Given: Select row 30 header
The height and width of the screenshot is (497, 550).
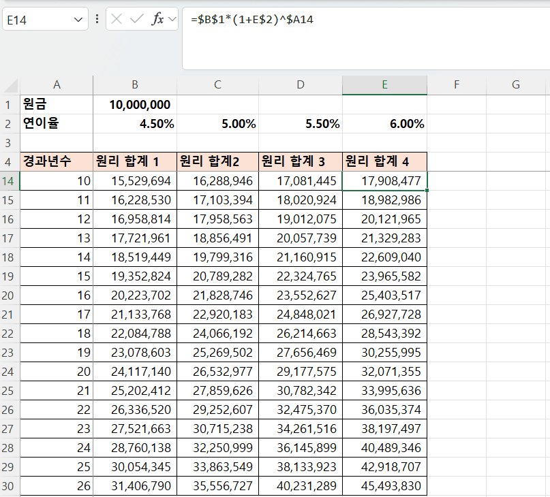Looking at the screenshot, I should pyautogui.click(x=10, y=487).
